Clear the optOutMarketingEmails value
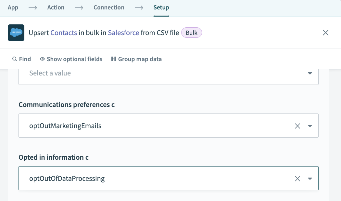This screenshot has width=341, height=201. (x=297, y=126)
